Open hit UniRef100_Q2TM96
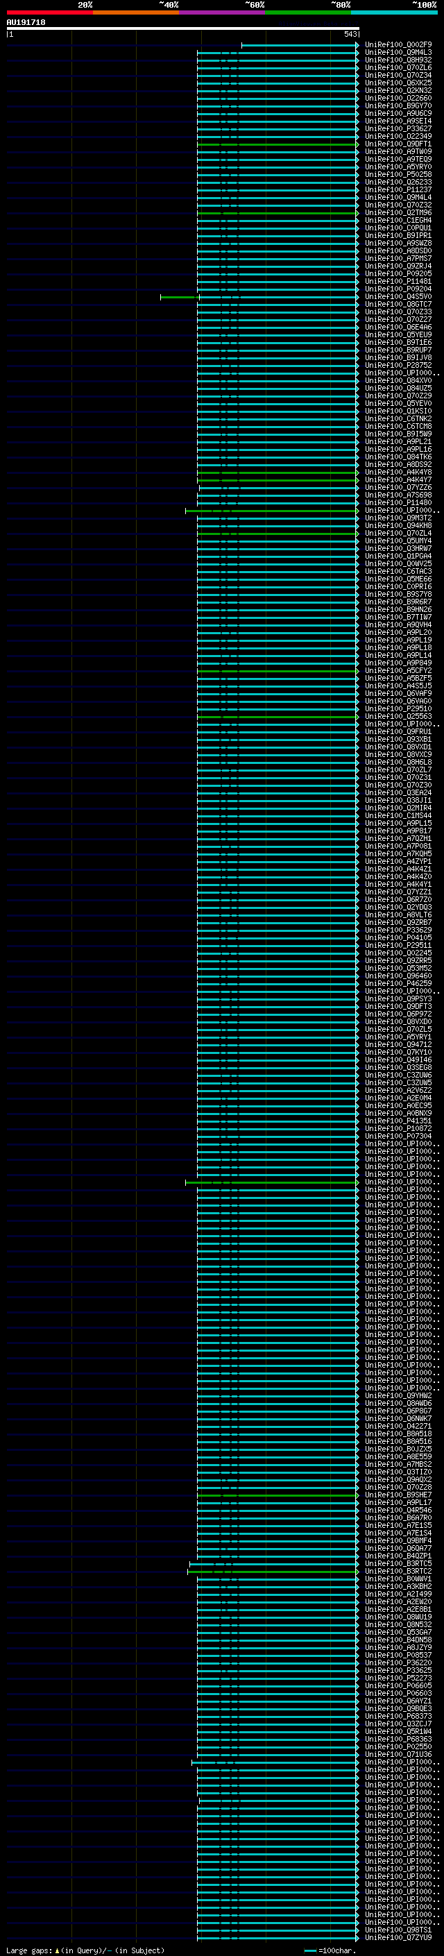Image resolution: width=444 pixels, height=1956 pixels. coord(398,212)
